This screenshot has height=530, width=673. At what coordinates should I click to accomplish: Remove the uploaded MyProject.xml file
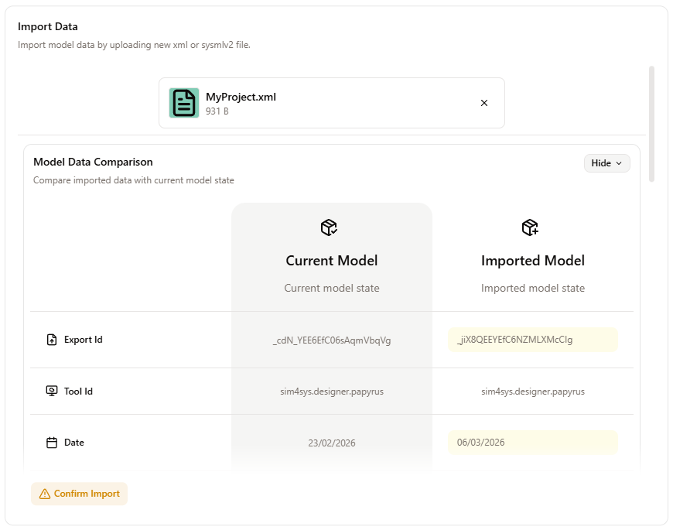pyautogui.click(x=484, y=102)
